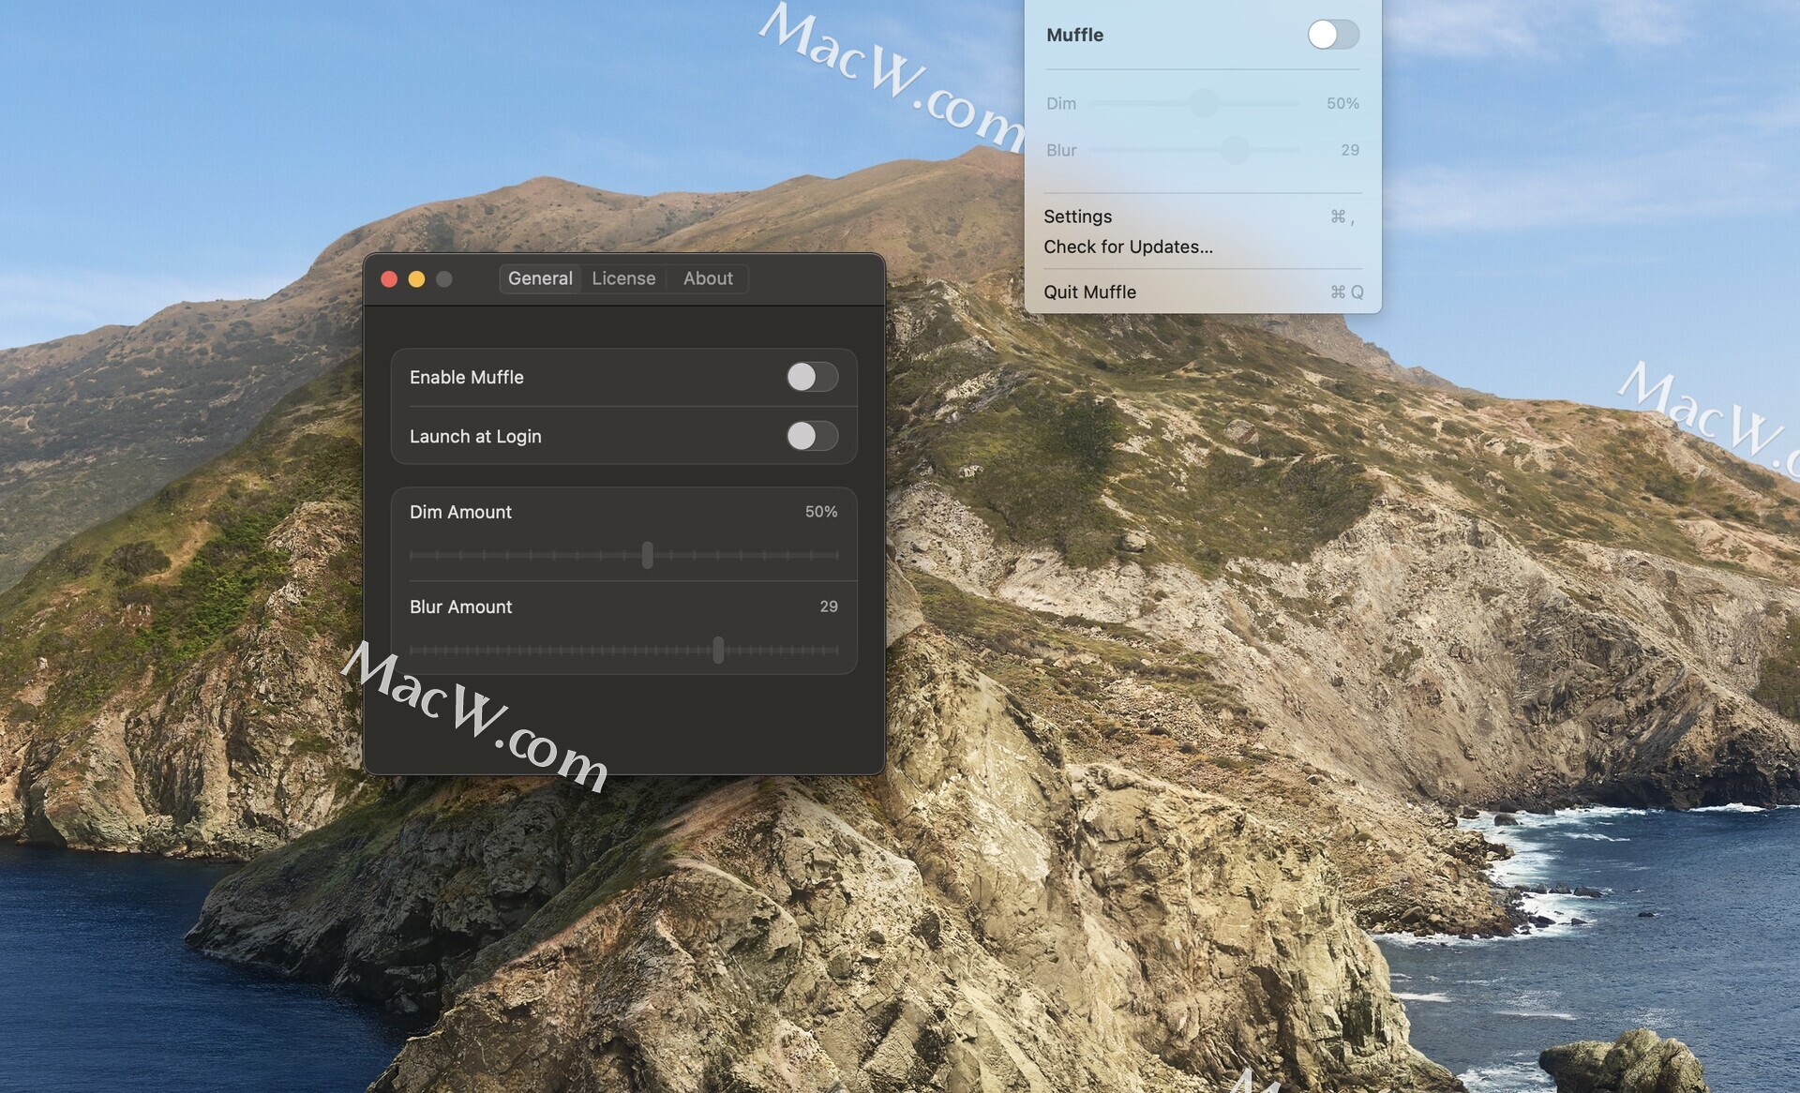The height and width of the screenshot is (1093, 1800).
Task: Click the Blur Amount value 29
Action: (x=828, y=606)
